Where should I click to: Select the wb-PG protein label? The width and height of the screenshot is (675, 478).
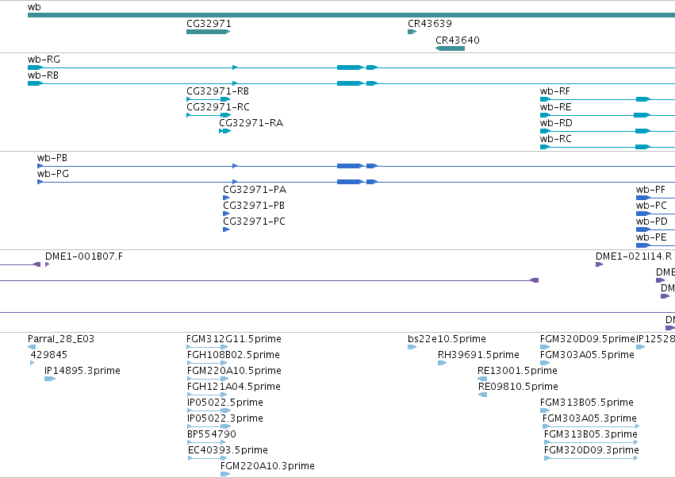coord(53,174)
